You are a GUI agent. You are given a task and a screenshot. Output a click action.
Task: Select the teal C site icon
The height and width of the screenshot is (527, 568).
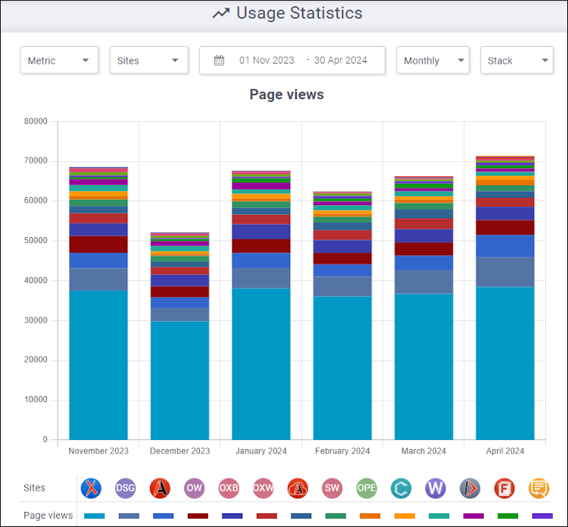(401, 488)
